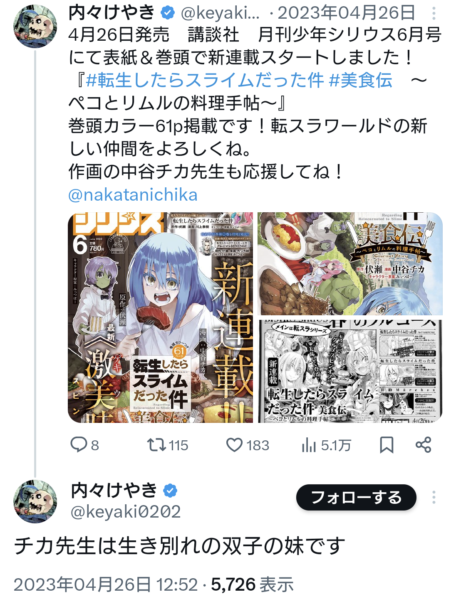
Task: Follow 内々けやき with フォローする button
Action: (356, 497)
